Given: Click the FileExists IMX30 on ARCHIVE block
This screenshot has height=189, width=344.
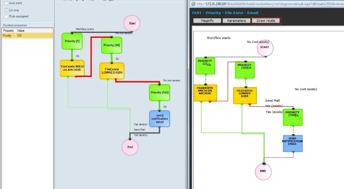Looking at the screenshot, I should tap(72, 68).
